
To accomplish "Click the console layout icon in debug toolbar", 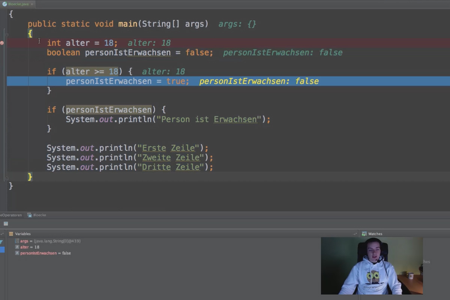I will tap(6, 223).
